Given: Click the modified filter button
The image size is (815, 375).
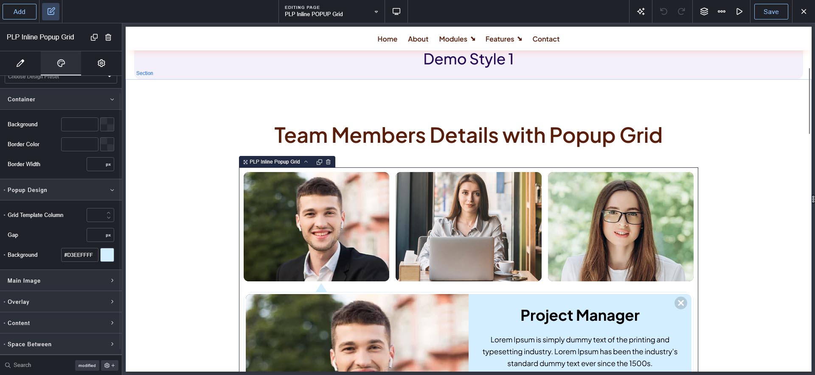Looking at the screenshot, I should click(87, 365).
